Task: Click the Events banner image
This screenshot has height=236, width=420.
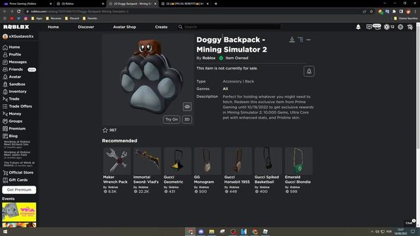Action: click(x=19, y=212)
